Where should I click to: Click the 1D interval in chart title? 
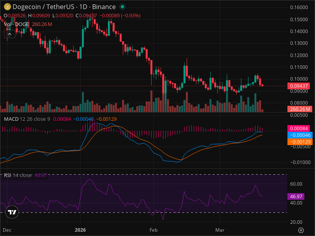(83, 7)
